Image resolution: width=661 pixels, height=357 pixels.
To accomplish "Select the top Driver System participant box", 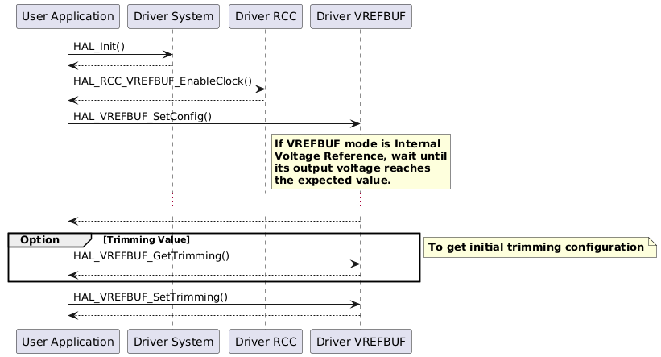I will (x=173, y=16).
